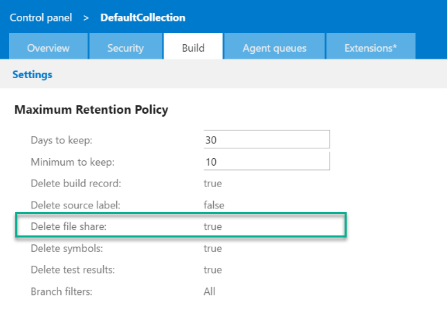
Task: Click the Delete build record true value
Action: 212,183
